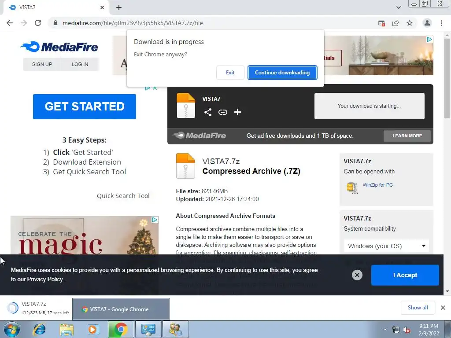Viewport: 451px width, 338px height.
Task: Open the blocked pop-up icon in address bar
Action: [381, 23]
